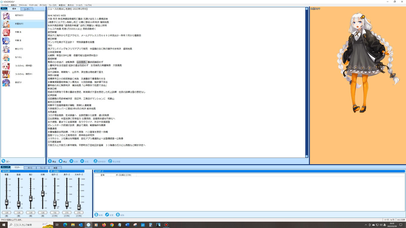Select the 弦巻マキ-style blonde avatar in sixth row
406x228 pixels.
tap(6, 57)
